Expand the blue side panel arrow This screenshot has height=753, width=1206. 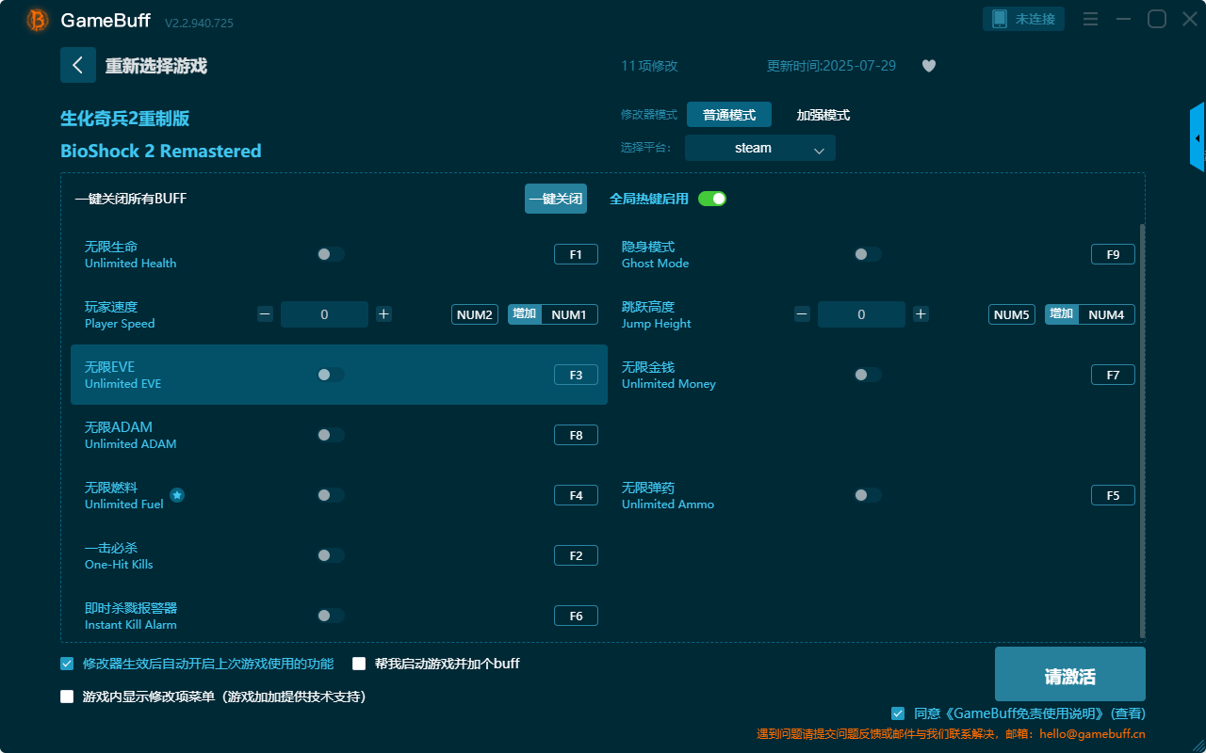[1198, 137]
